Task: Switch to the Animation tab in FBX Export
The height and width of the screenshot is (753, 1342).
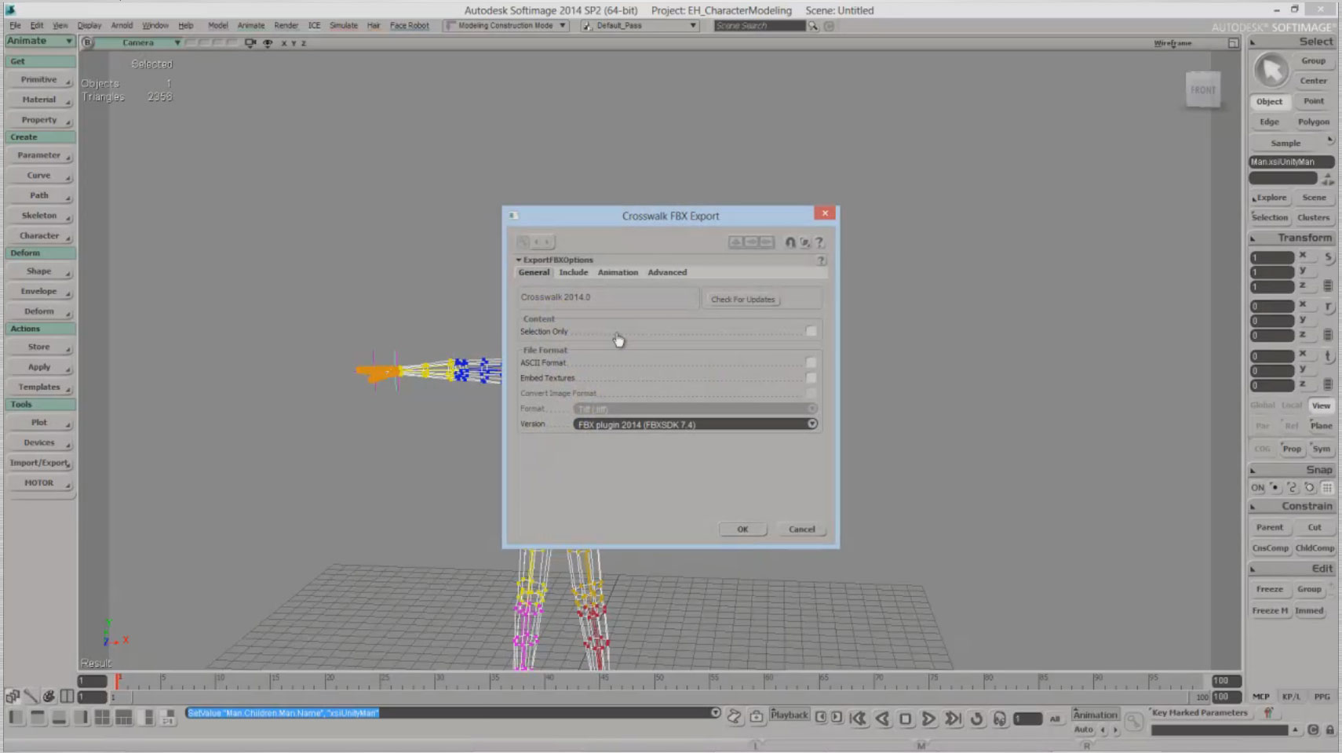Action: [x=618, y=272]
